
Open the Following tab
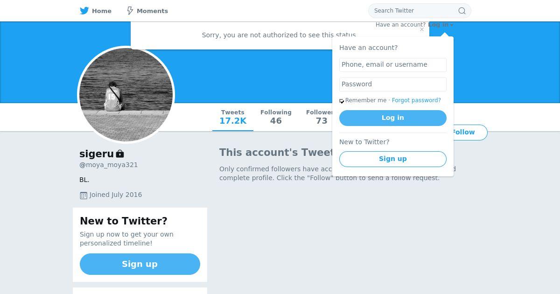tap(276, 117)
